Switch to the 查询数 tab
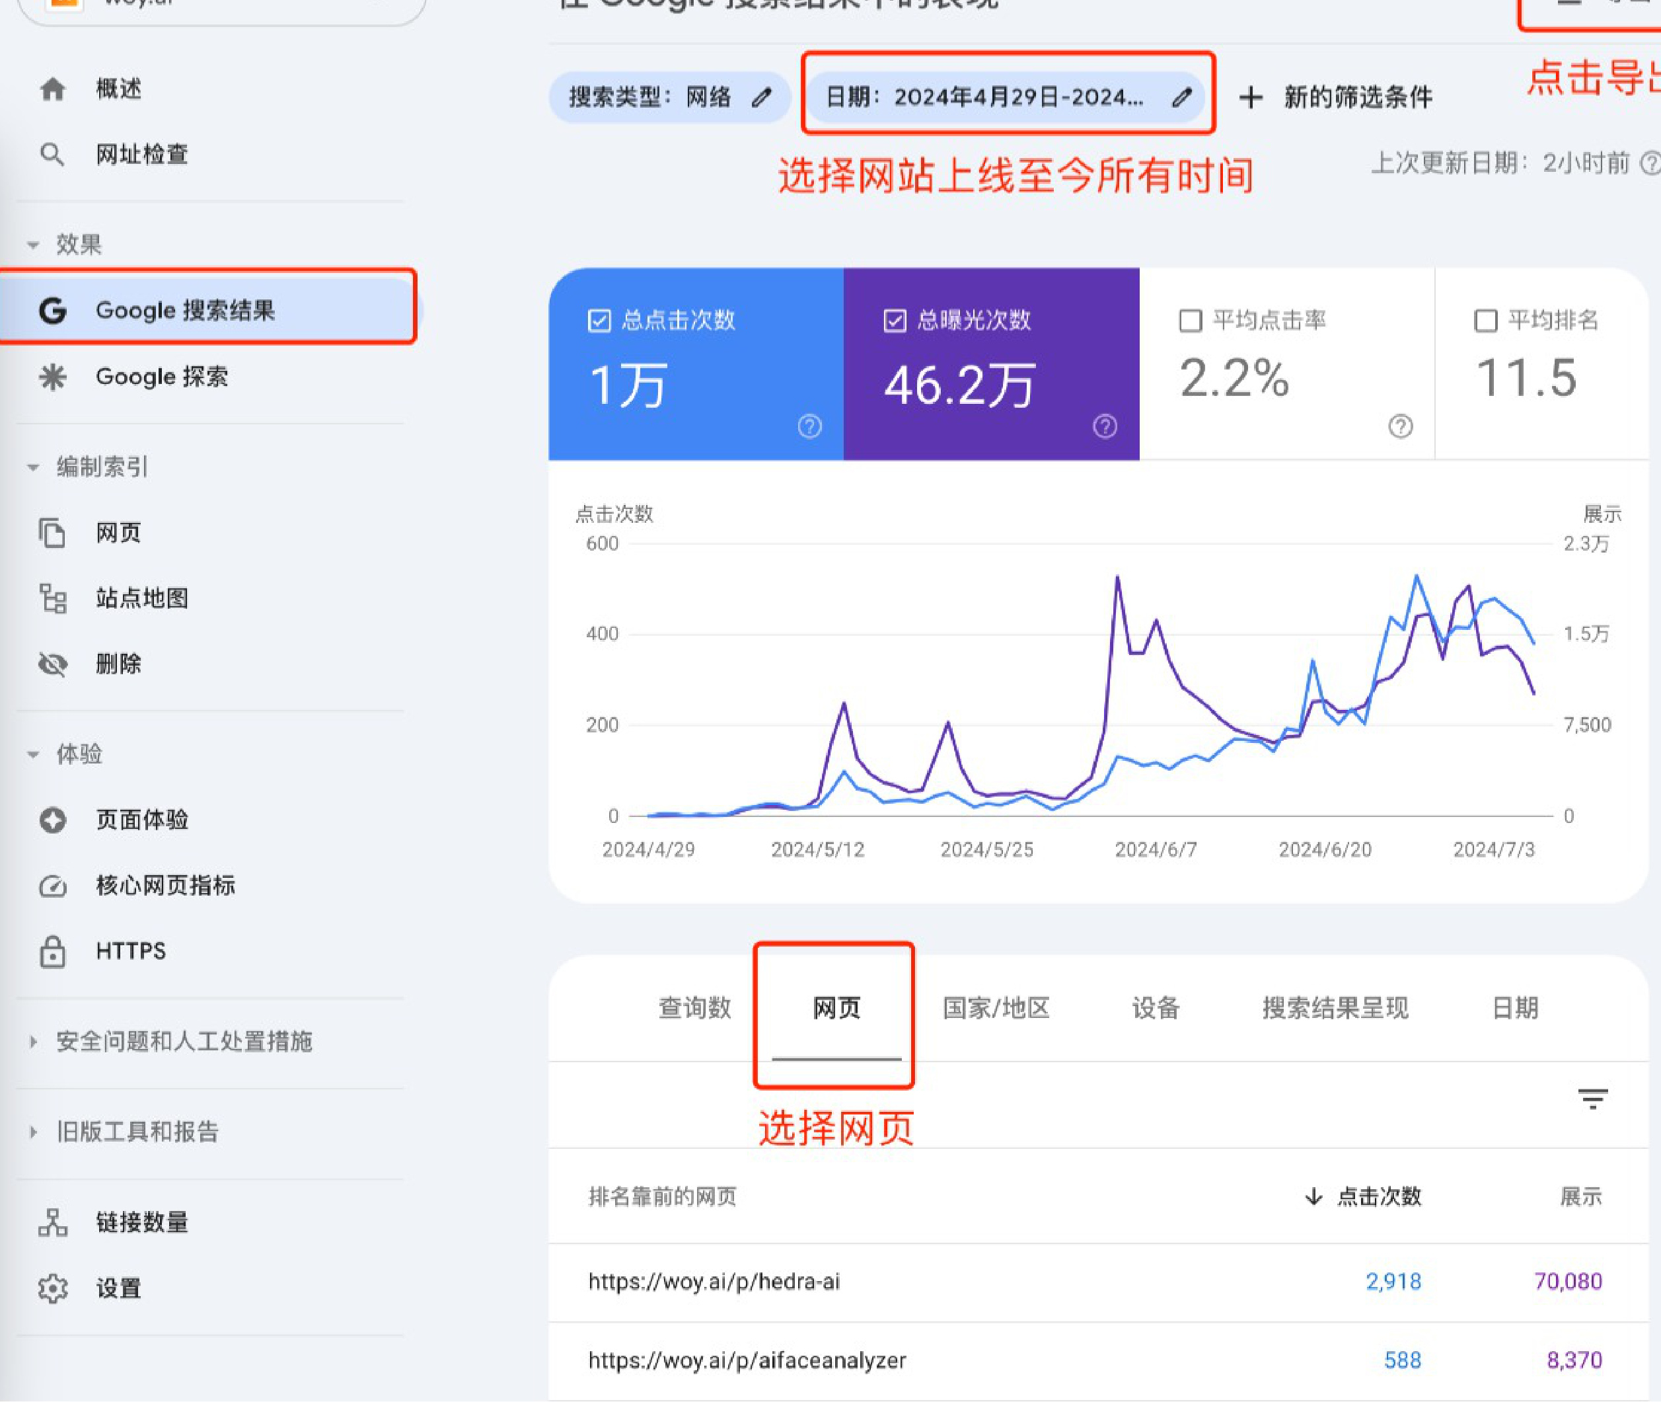 click(694, 1008)
